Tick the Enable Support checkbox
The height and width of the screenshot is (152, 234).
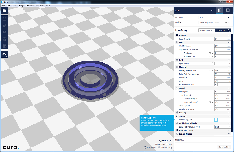216,120
